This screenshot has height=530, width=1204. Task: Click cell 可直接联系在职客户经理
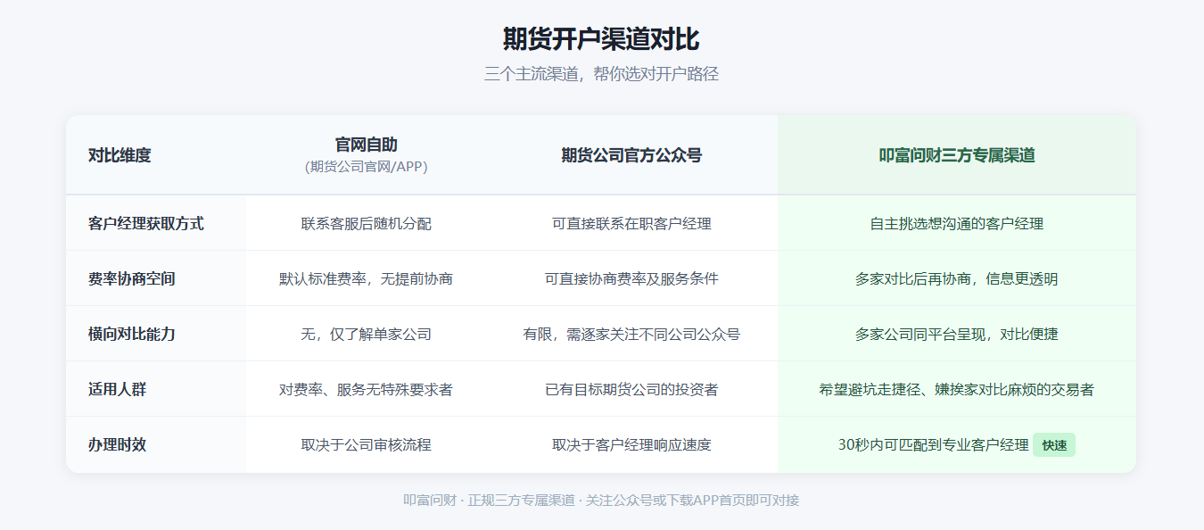(631, 223)
